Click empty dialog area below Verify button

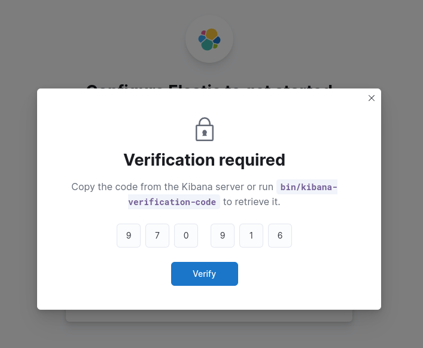coord(204,297)
